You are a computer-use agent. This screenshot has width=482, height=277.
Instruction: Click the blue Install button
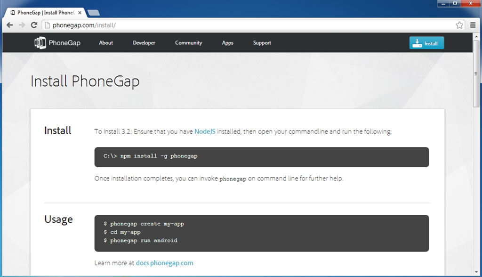[426, 43]
